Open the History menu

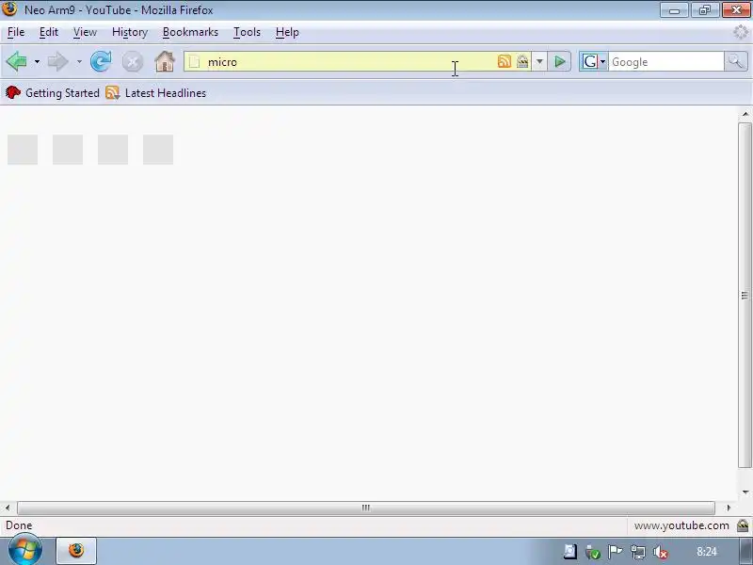click(130, 32)
